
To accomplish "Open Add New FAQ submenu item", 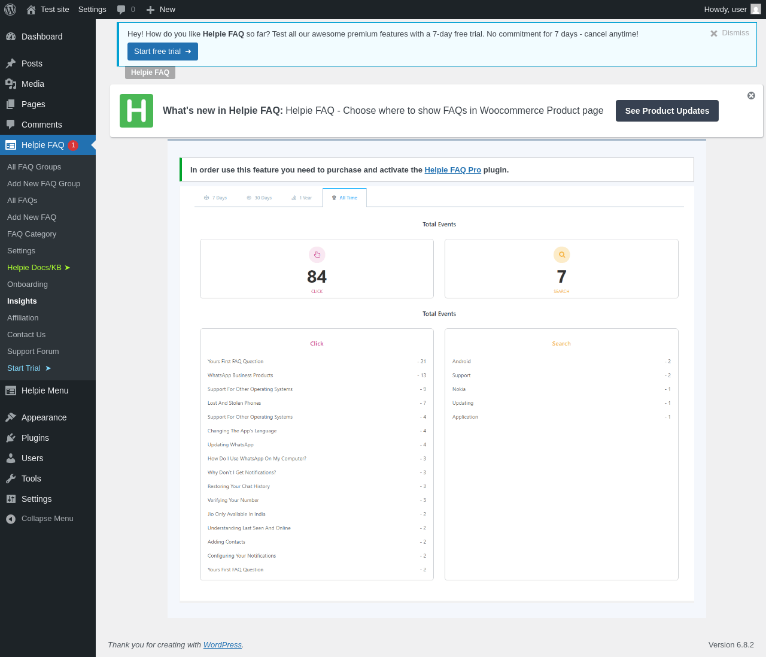I will (x=32, y=217).
